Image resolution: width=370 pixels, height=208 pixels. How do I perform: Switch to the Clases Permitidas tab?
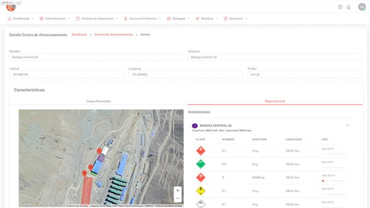click(x=98, y=101)
